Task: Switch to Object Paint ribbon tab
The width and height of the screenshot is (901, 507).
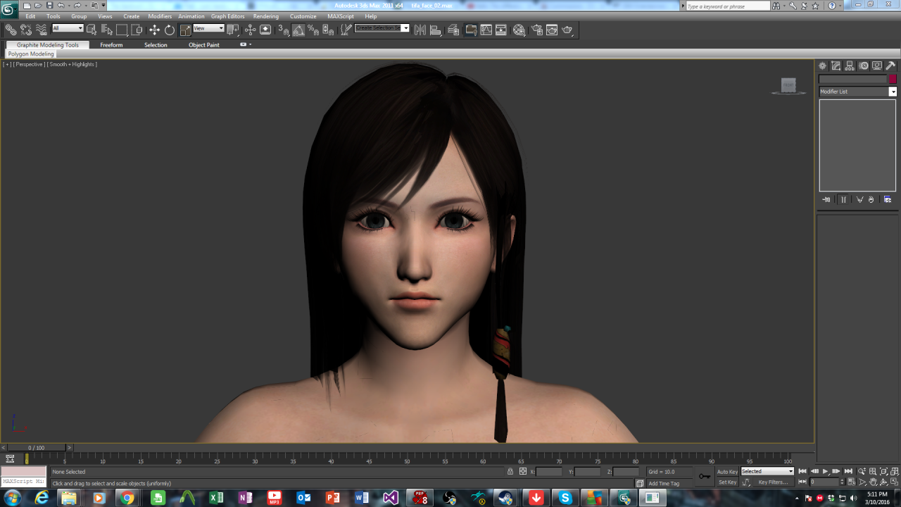Action: pyautogui.click(x=204, y=45)
